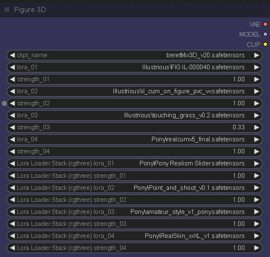The width and height of the screenshot is (270, 257).
Task: Click left arrow on amateur_style_v1_pony row
Action: click(12, 212)
